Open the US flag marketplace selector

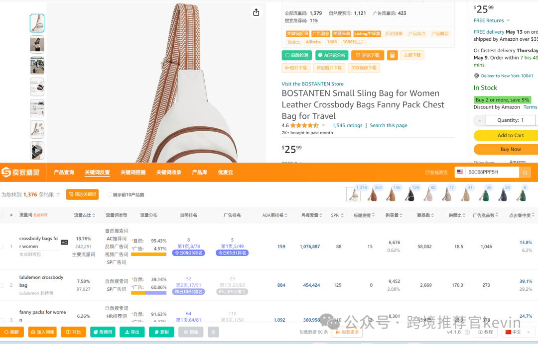pyautogui.click(x=460, y=172)
